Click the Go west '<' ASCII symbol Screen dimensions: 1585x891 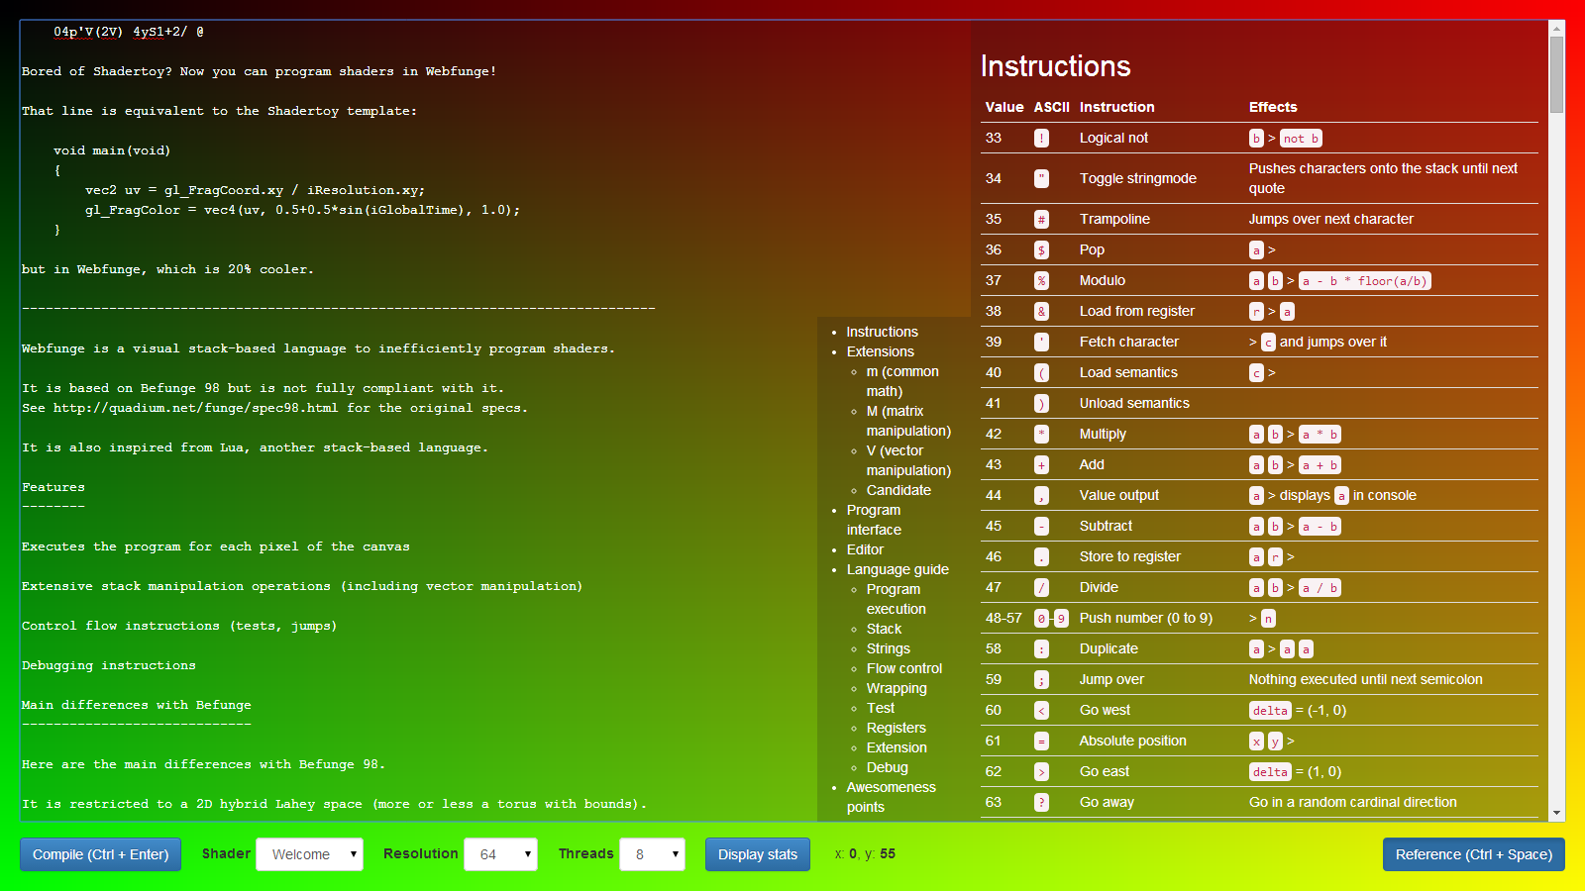1041,711
